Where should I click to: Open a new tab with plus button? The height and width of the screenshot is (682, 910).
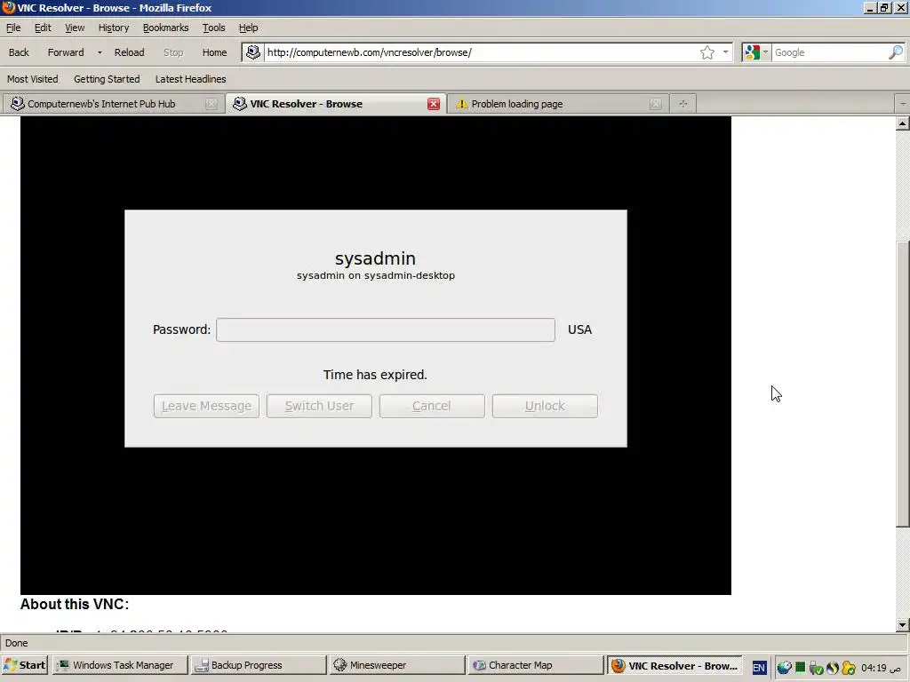coord(683,104)
